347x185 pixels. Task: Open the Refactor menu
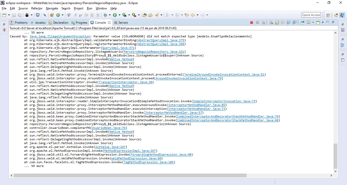(x=37, y=8)
